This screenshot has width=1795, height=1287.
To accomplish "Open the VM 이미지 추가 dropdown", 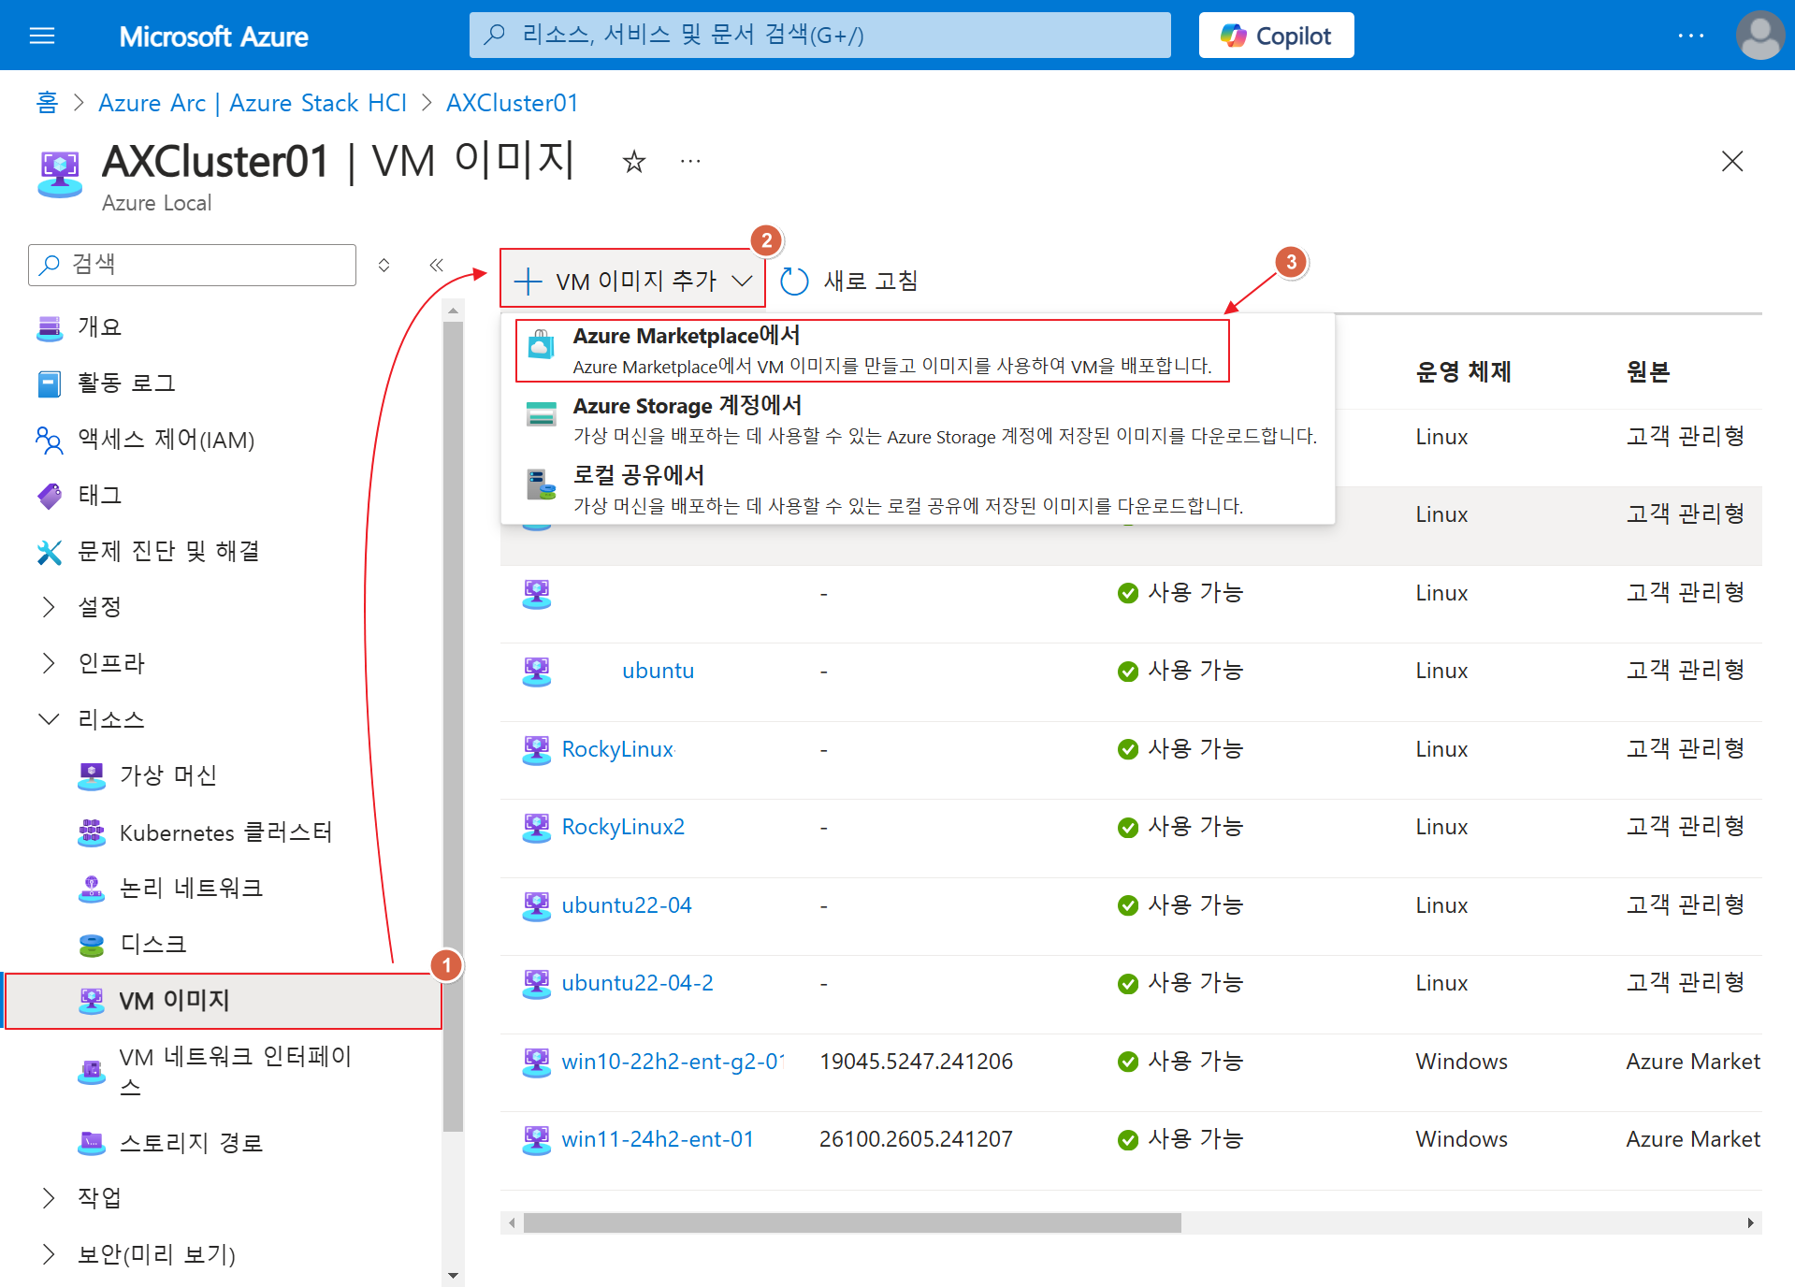I will [x=633, y=279].
